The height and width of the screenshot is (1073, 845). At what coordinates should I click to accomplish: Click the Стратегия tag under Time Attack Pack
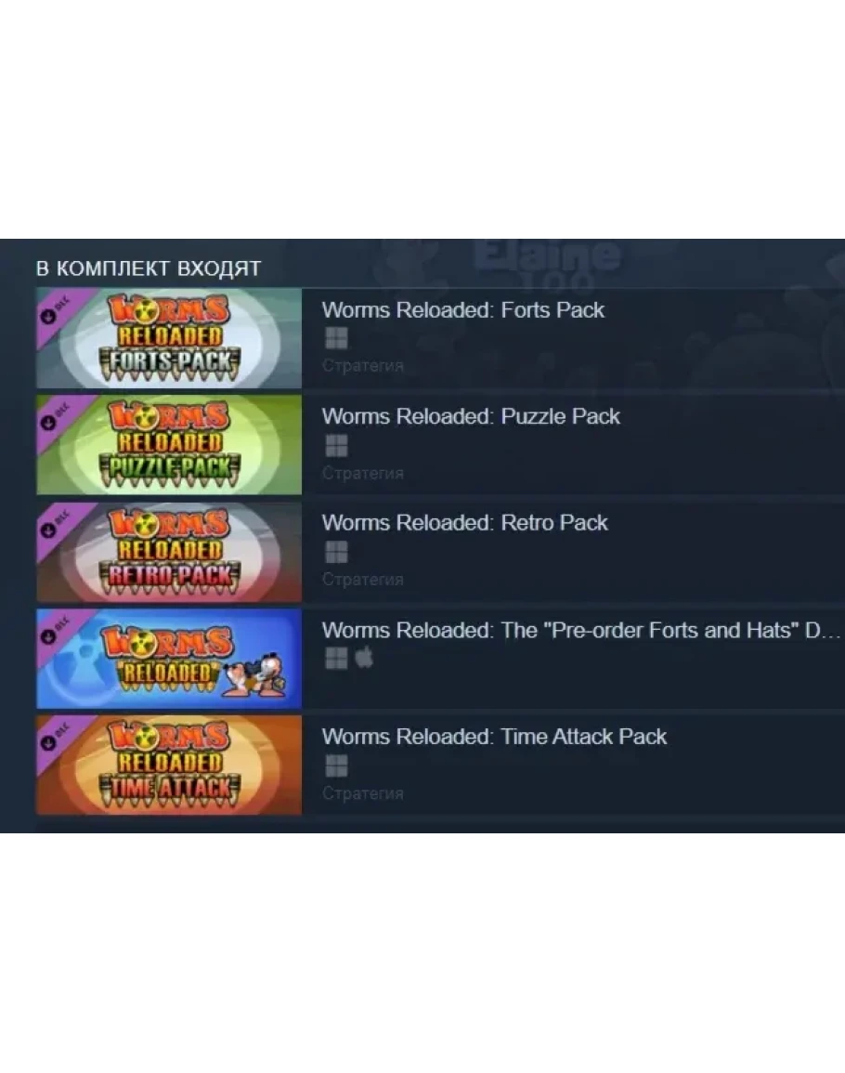click(x=363, y=793)
